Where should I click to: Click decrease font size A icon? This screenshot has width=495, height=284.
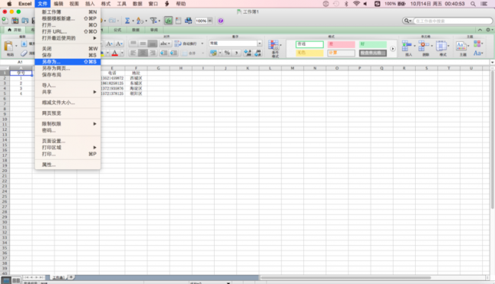pos(119,43)
